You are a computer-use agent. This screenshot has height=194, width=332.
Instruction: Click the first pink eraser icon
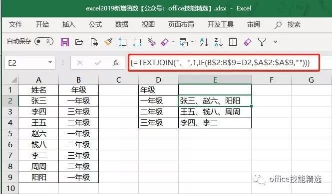165,42
